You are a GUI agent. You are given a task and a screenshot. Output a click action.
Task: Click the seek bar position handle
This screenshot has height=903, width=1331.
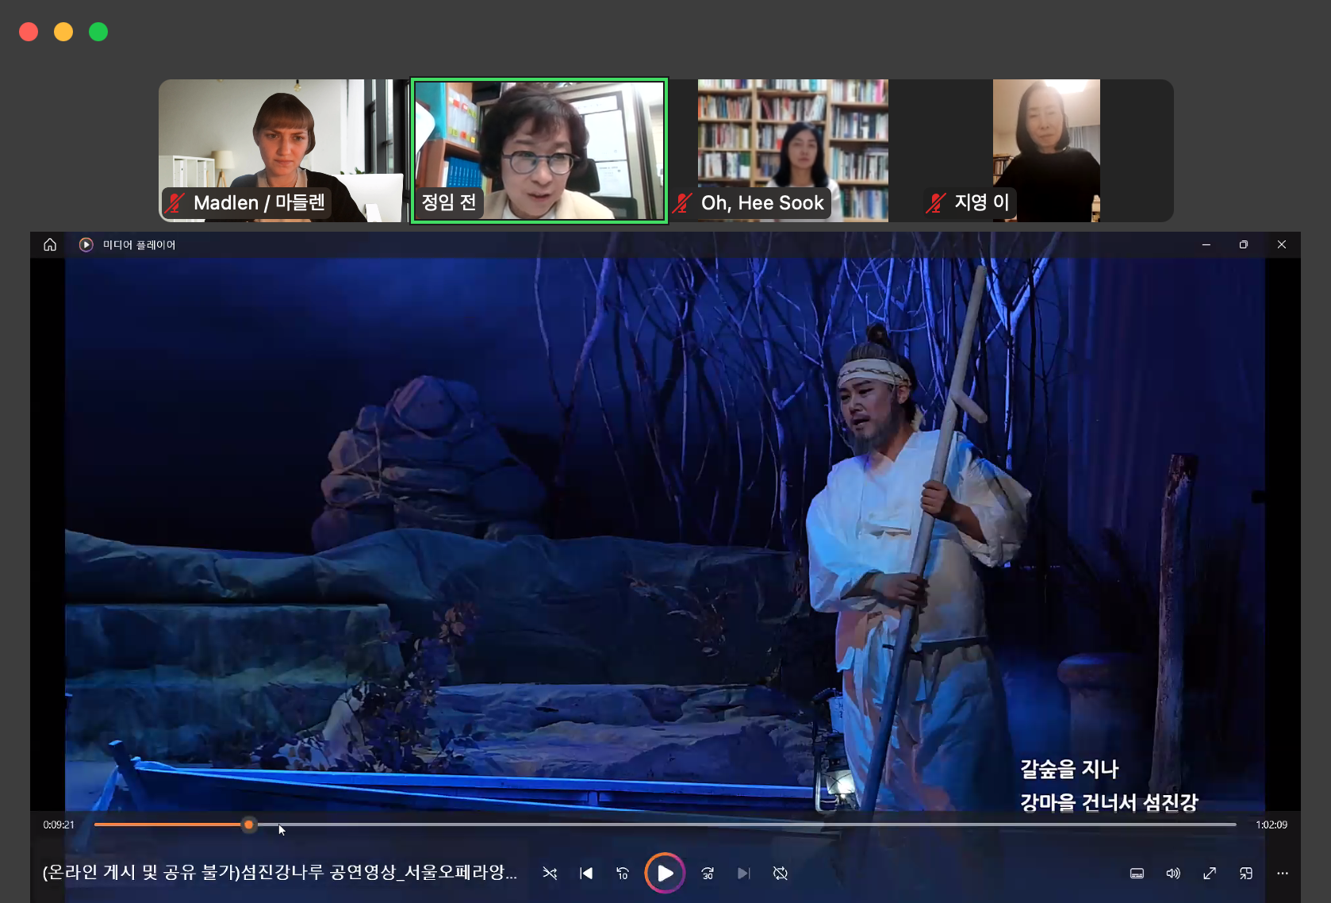pyautogui.click(x=249, y=824)
